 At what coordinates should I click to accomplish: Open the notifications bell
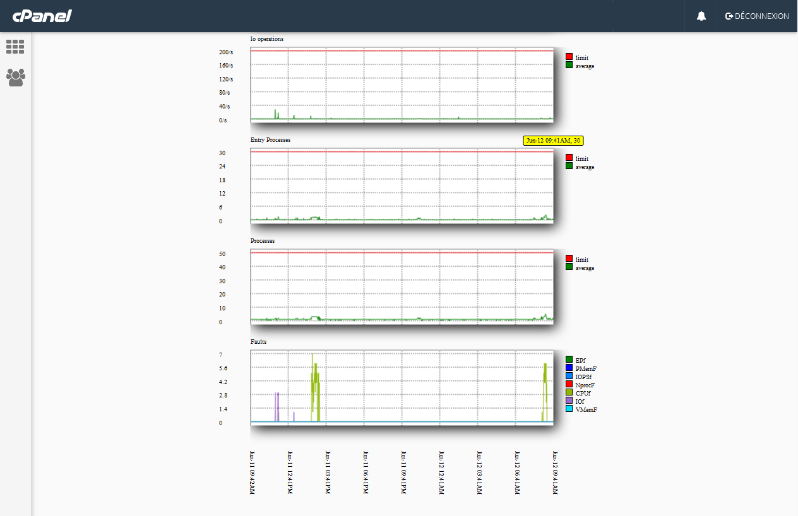click(x=701, y=16)
